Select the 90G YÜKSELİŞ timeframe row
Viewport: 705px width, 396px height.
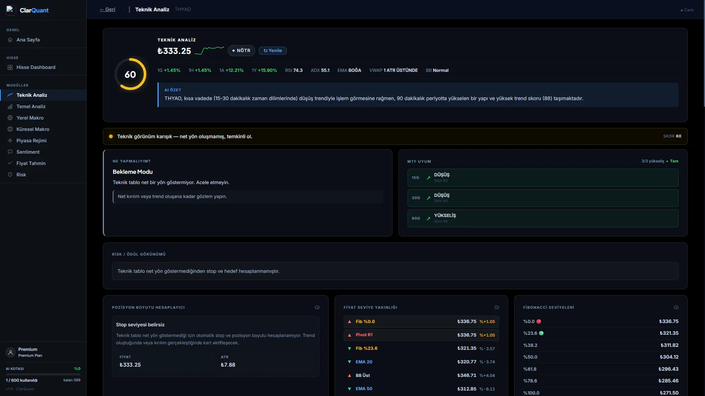tap(543, 219)
